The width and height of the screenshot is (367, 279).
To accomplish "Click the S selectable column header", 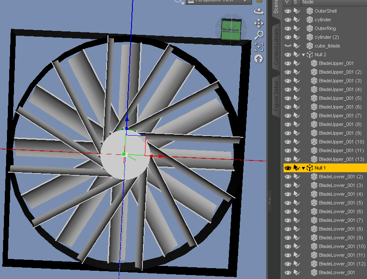I will (x=295, y=2).
